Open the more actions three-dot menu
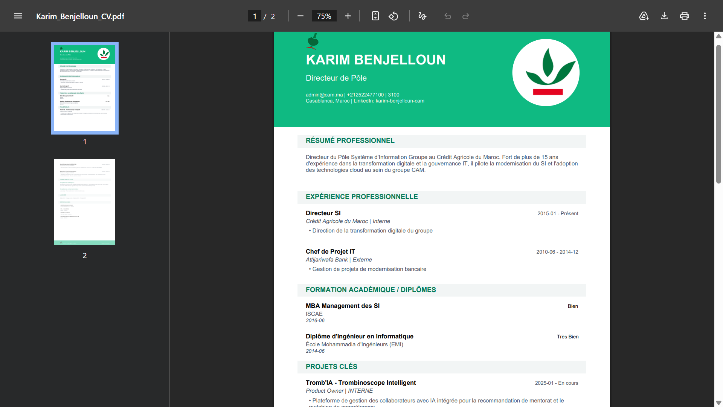This screenshot has width=723, height=407. 705,16
